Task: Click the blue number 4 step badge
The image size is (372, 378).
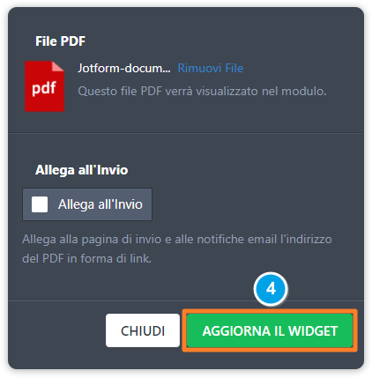Action: click(271, 289)
